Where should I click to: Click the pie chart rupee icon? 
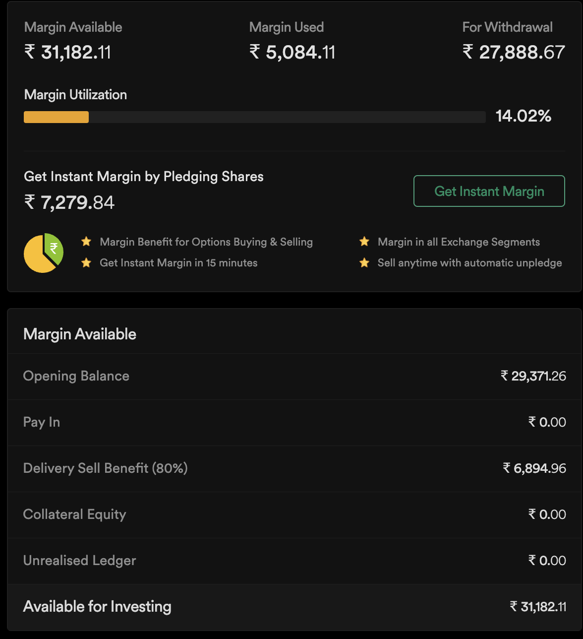(44, 253)
